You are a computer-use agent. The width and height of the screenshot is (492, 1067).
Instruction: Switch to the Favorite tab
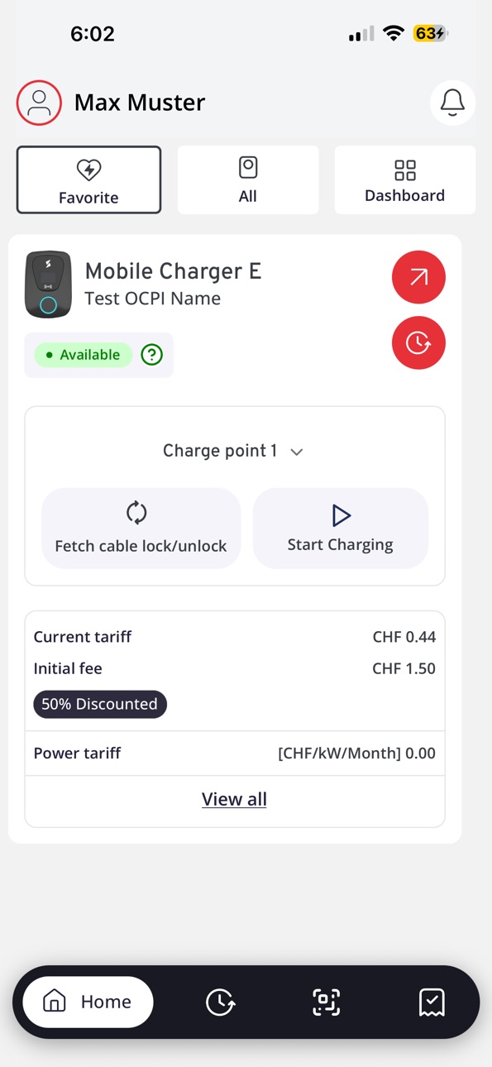(x=88, y=180)
